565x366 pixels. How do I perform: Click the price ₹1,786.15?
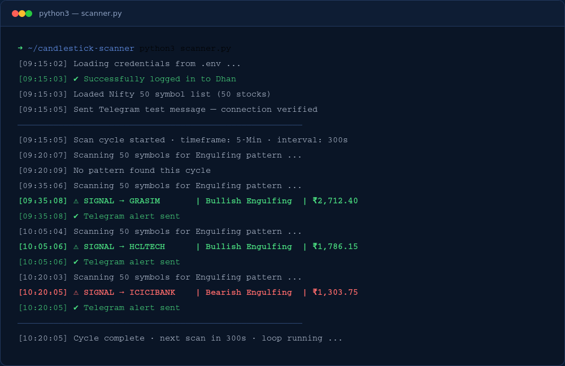tap(335, 246)
